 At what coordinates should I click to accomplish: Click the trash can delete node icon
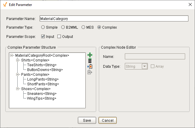coord(90,61)
